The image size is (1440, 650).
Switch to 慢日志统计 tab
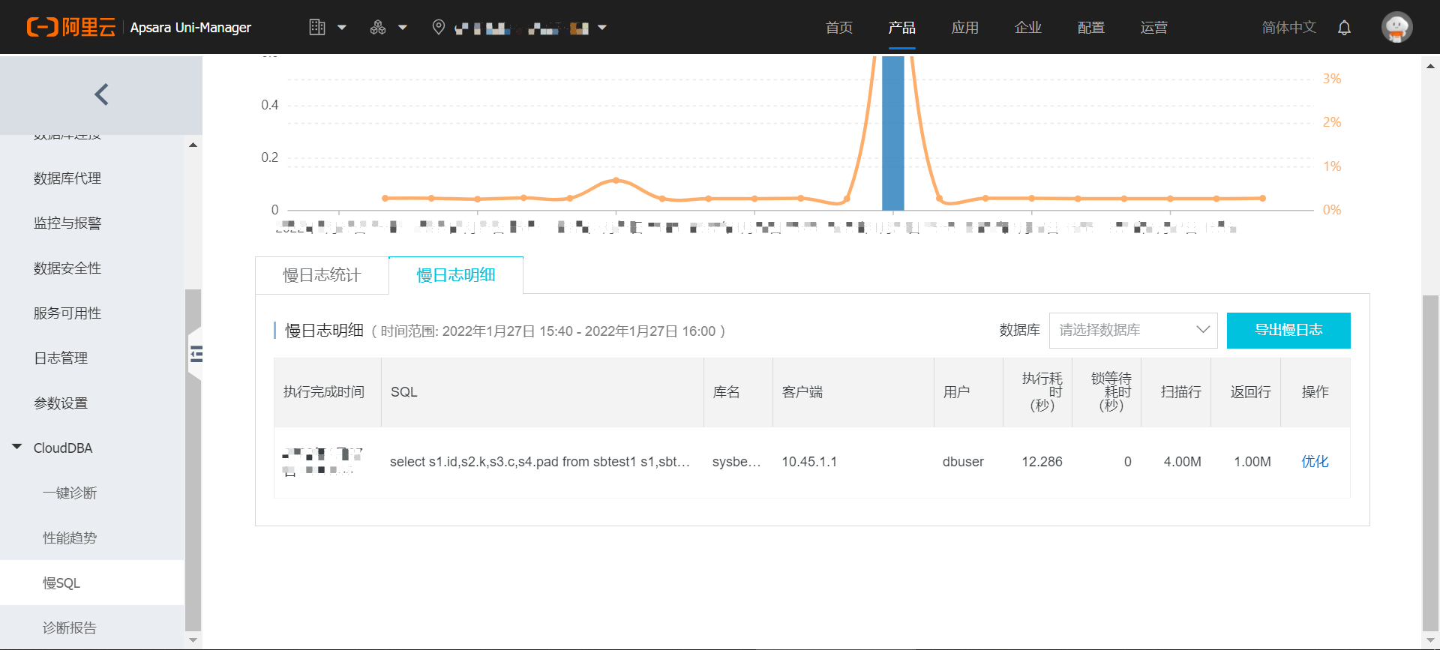[322, 275]
